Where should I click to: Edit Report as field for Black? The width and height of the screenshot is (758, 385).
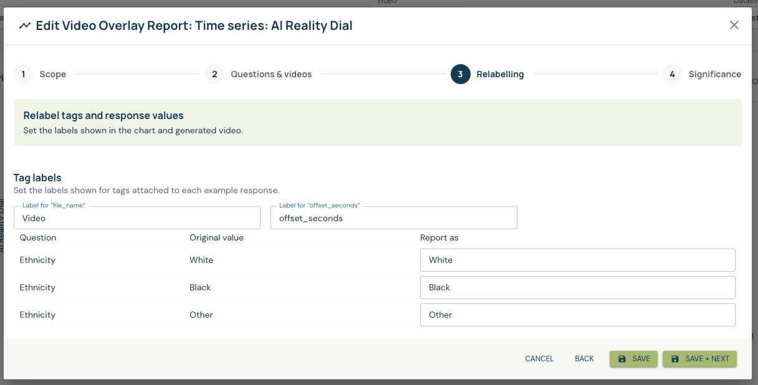coord(578,287)
